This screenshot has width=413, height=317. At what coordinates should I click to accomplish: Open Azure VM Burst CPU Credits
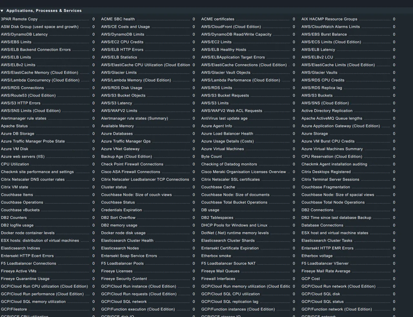coord(328,141)
